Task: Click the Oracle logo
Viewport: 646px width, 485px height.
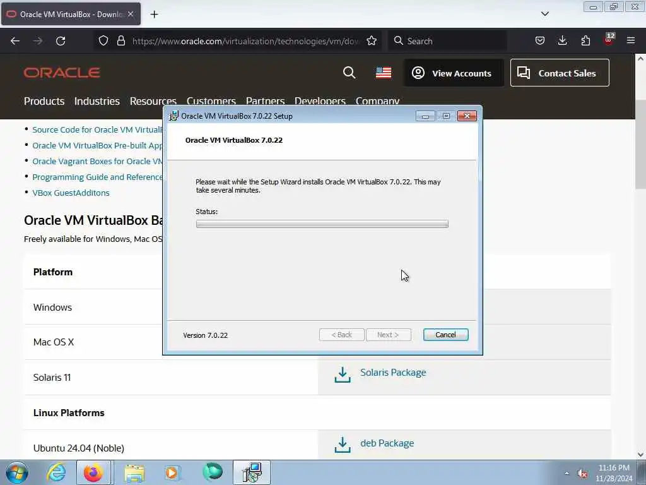Action: pyautogui.click(x=62, y=73)
